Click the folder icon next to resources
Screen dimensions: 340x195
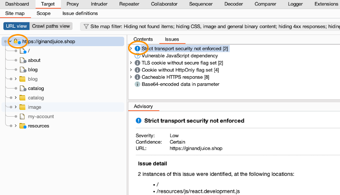click(22, 126)
